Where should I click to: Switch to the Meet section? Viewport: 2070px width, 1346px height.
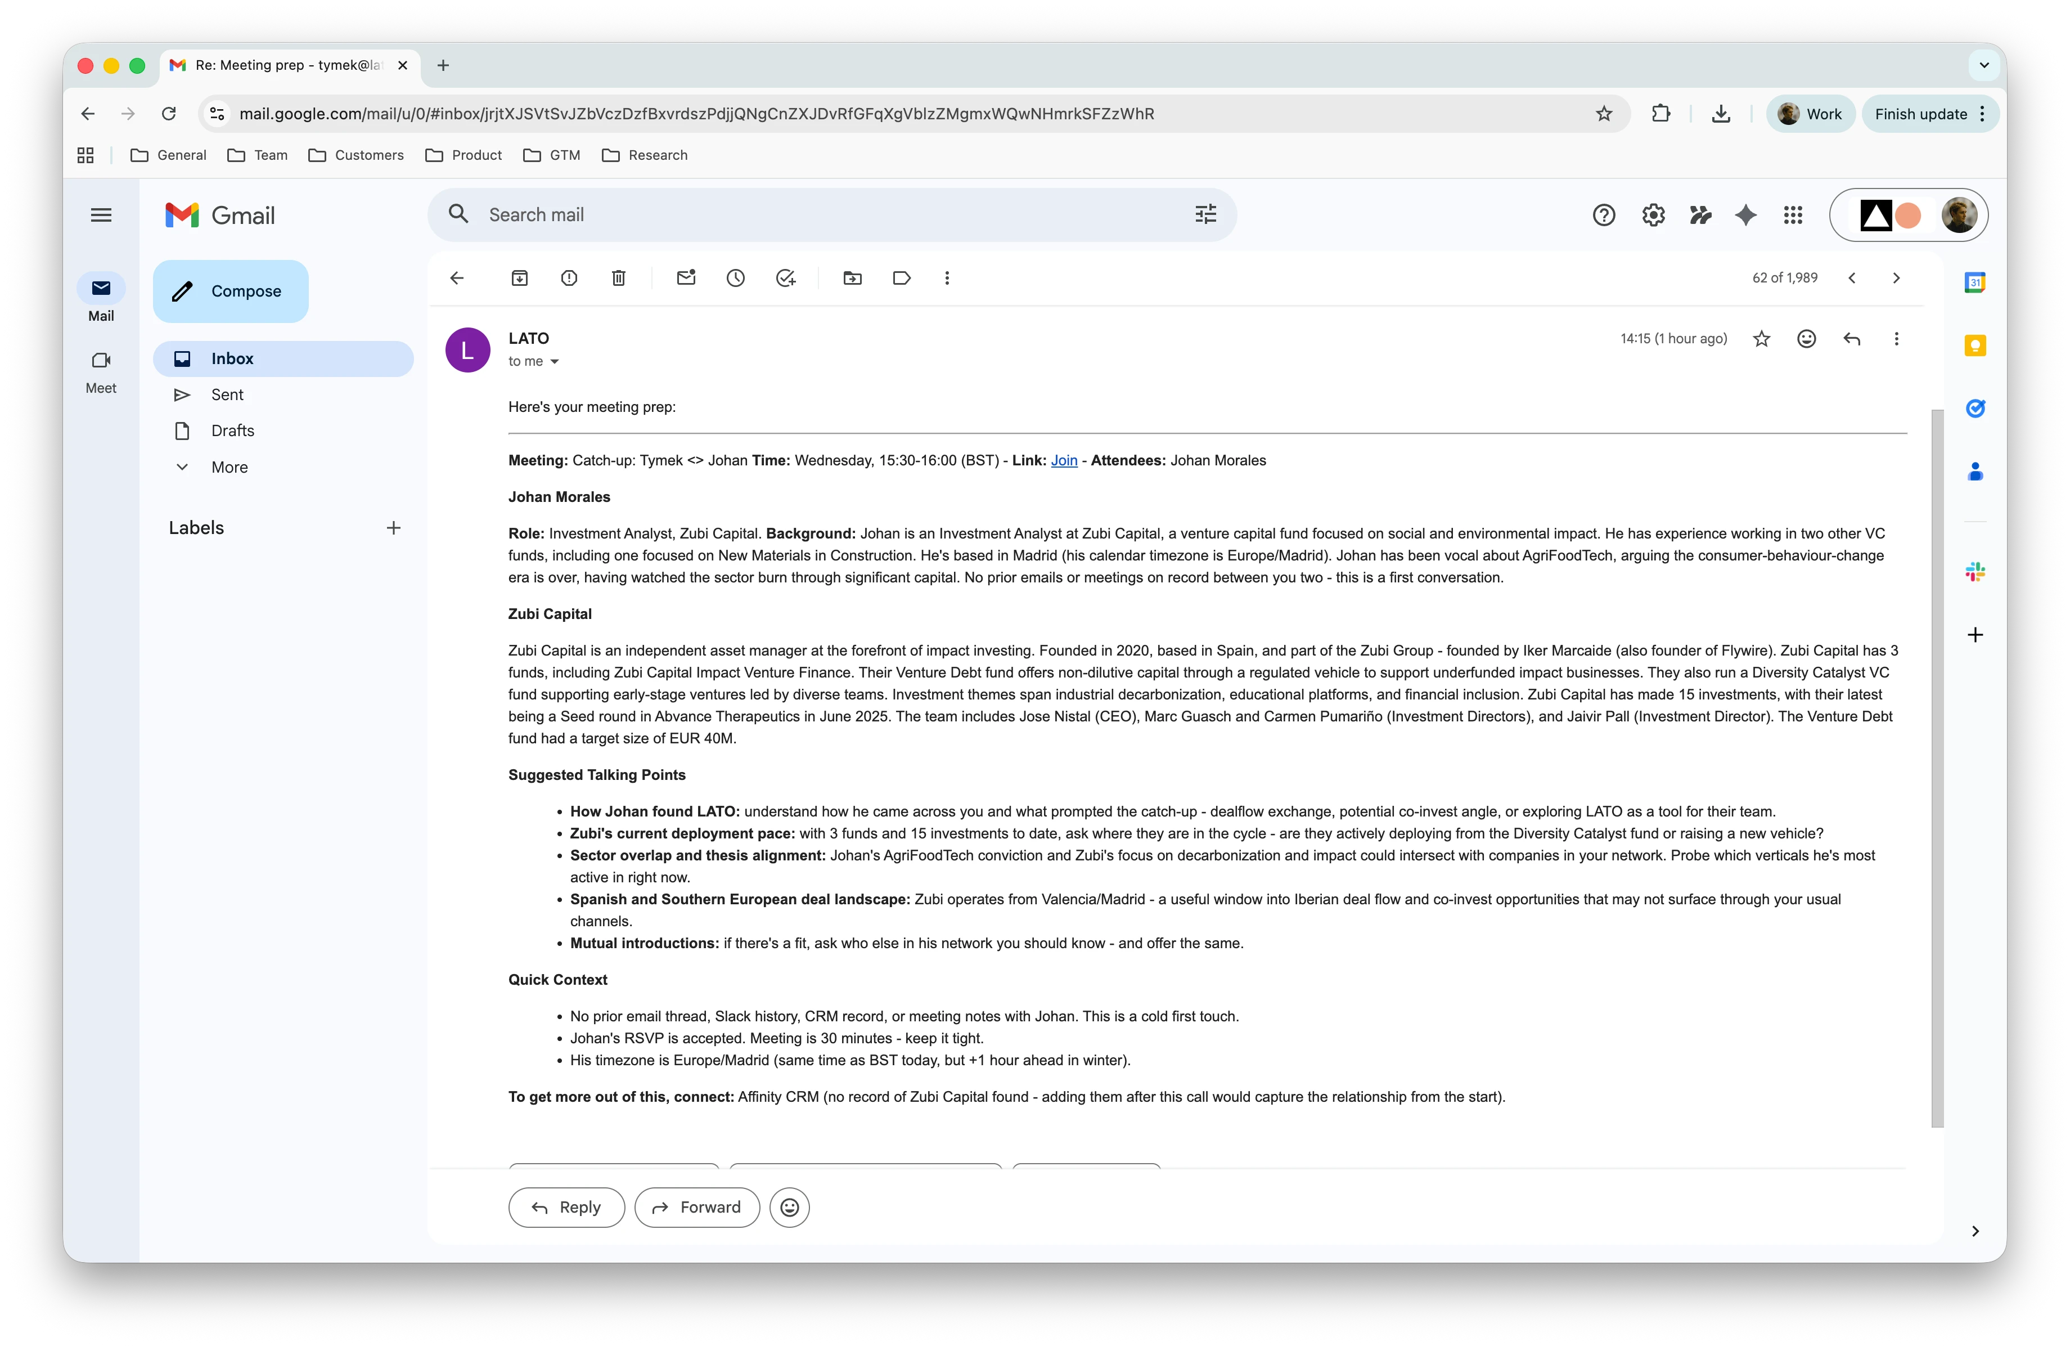(101, 371)
